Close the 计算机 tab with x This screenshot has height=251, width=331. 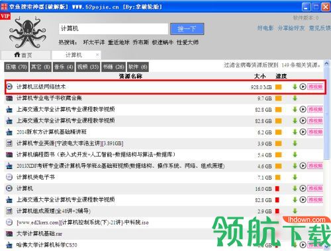click(x=97, y=55)
